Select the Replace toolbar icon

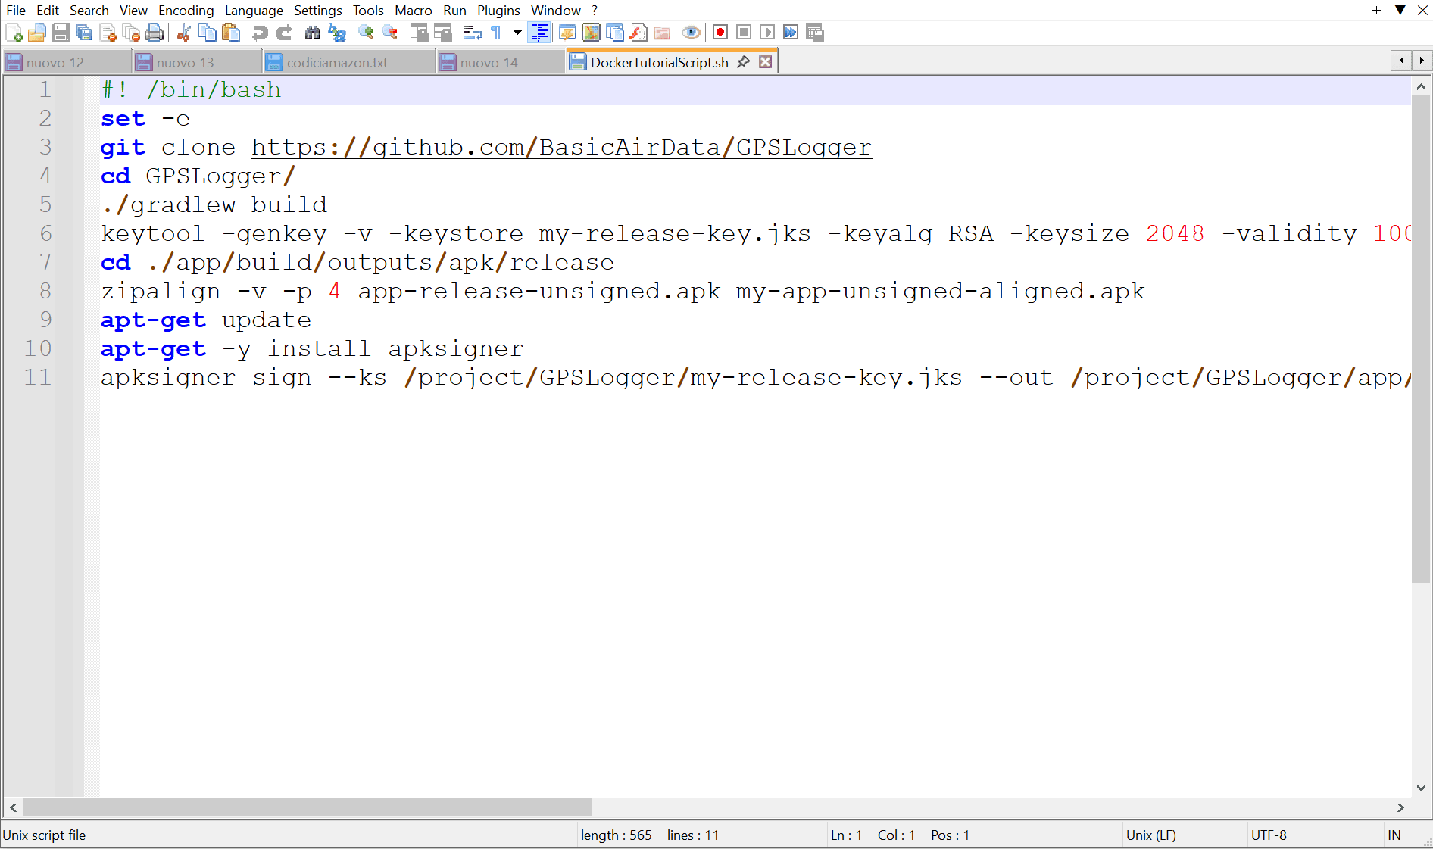click(336, 33)
